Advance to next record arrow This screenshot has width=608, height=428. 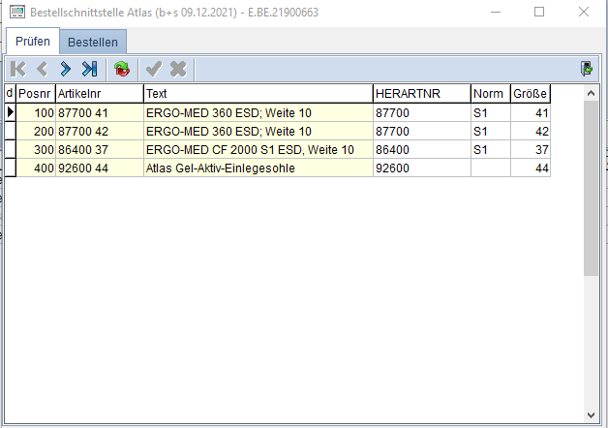65,69
